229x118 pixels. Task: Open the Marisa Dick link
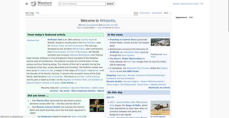click(x=43, y=101)
